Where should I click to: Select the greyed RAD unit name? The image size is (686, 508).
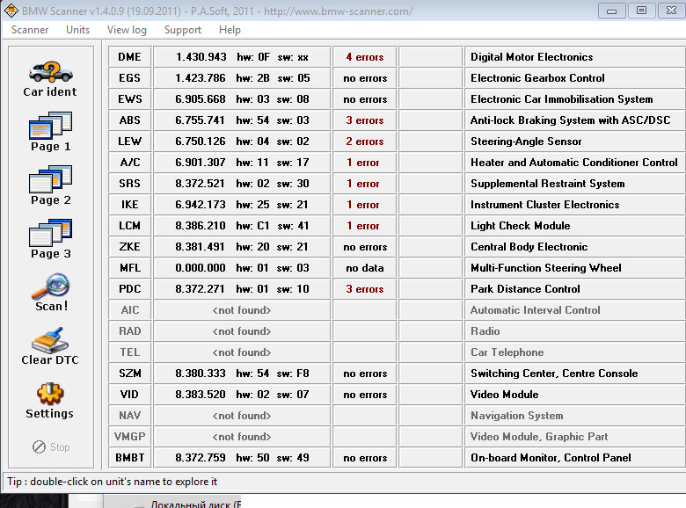[x=130, y=331]
